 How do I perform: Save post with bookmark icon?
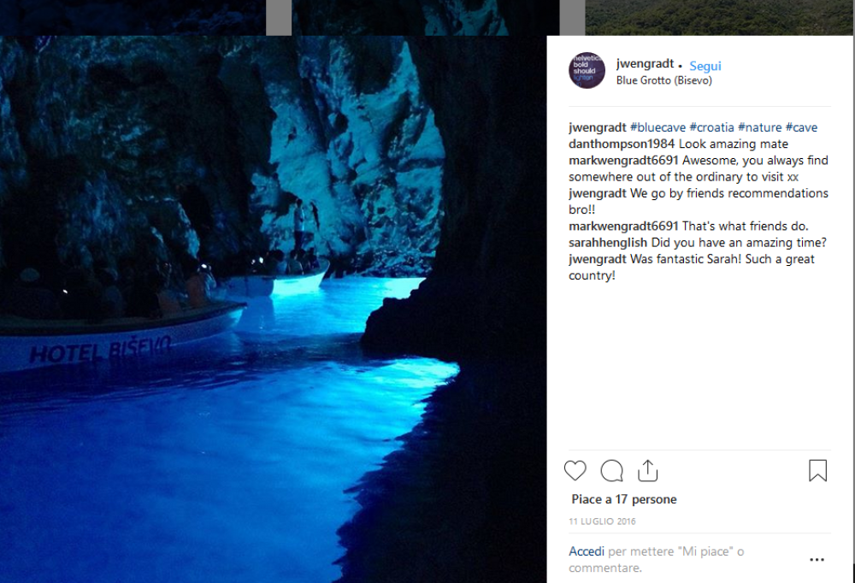coord(817,471)
